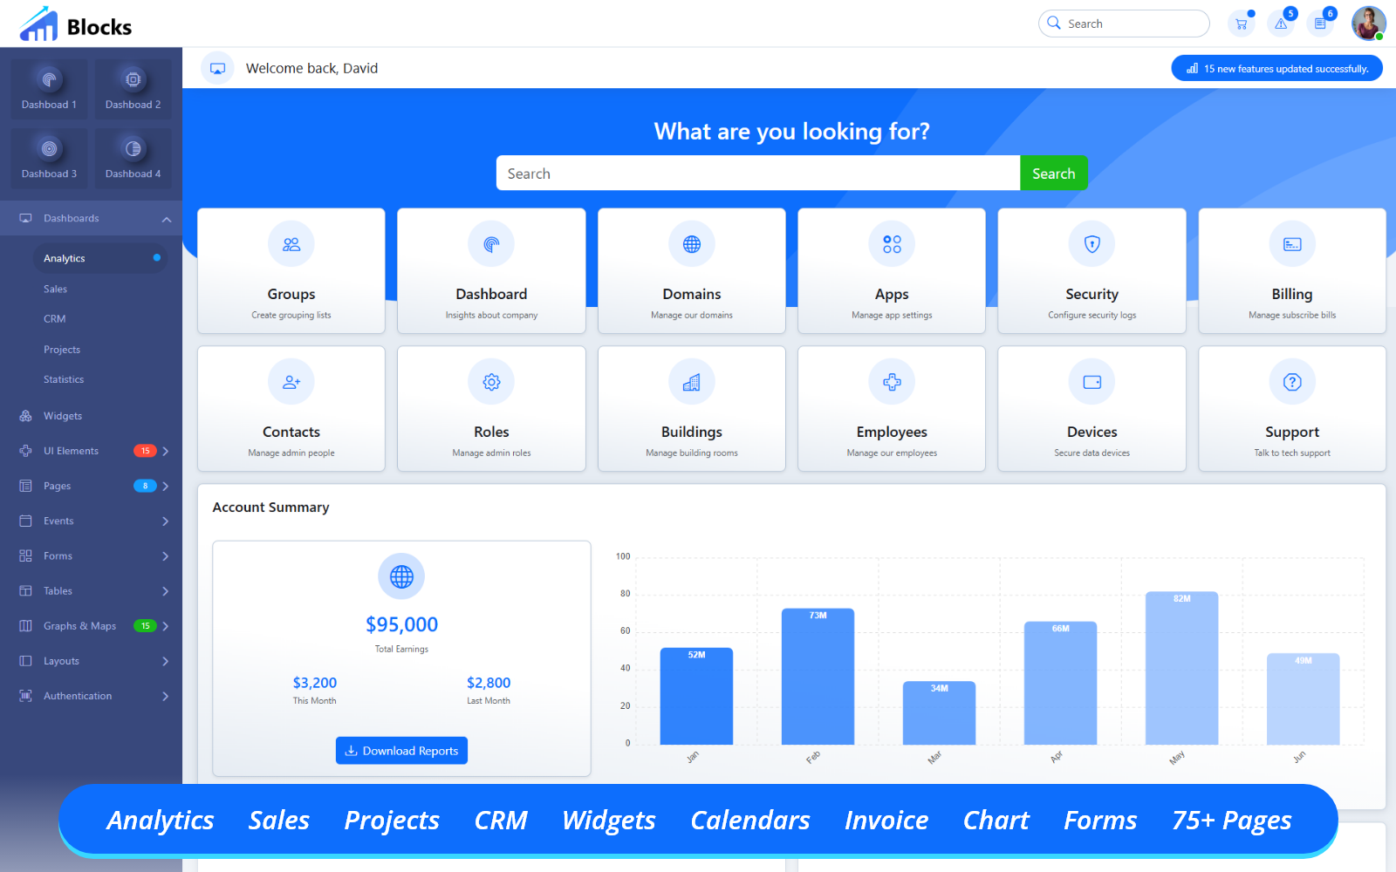
Task: Open the notifications bell showing 5 alerts
Action: click(x=1281, y=24)
